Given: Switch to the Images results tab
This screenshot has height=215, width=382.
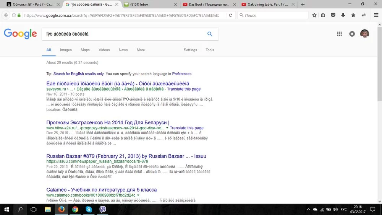Looking at the screenshot, I should click(66, 50).
